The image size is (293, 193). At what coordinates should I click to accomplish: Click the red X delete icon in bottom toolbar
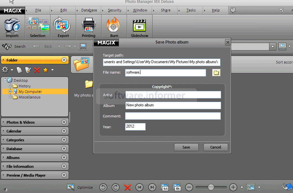127,187
